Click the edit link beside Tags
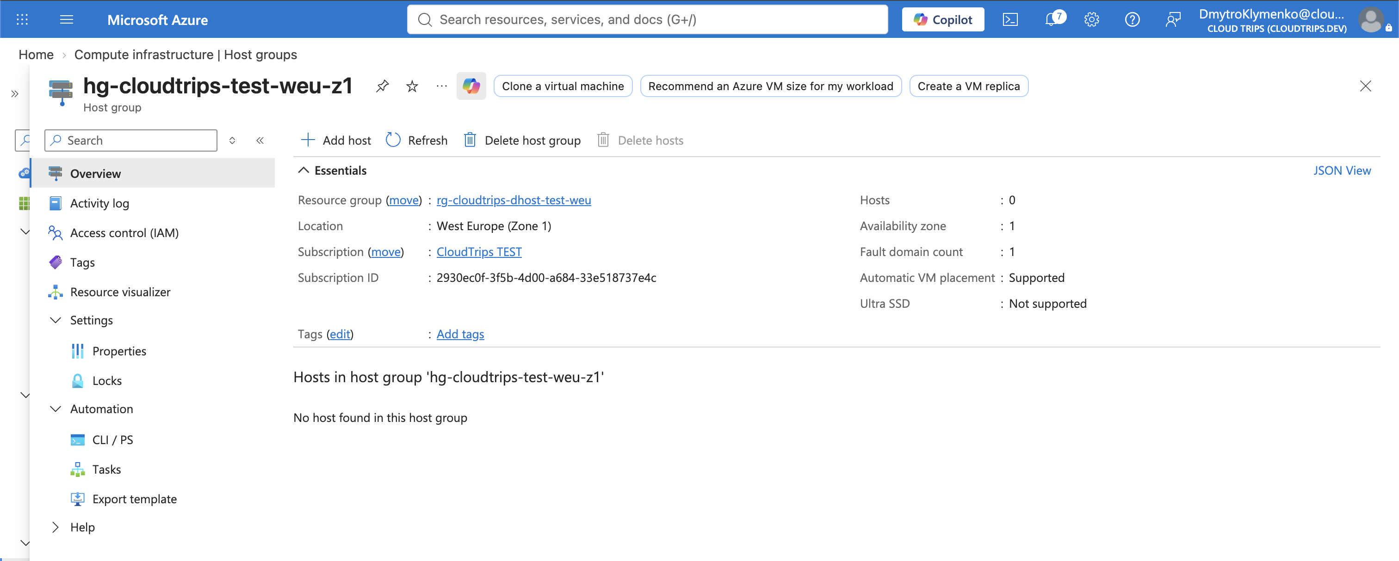 click(340, 334)
